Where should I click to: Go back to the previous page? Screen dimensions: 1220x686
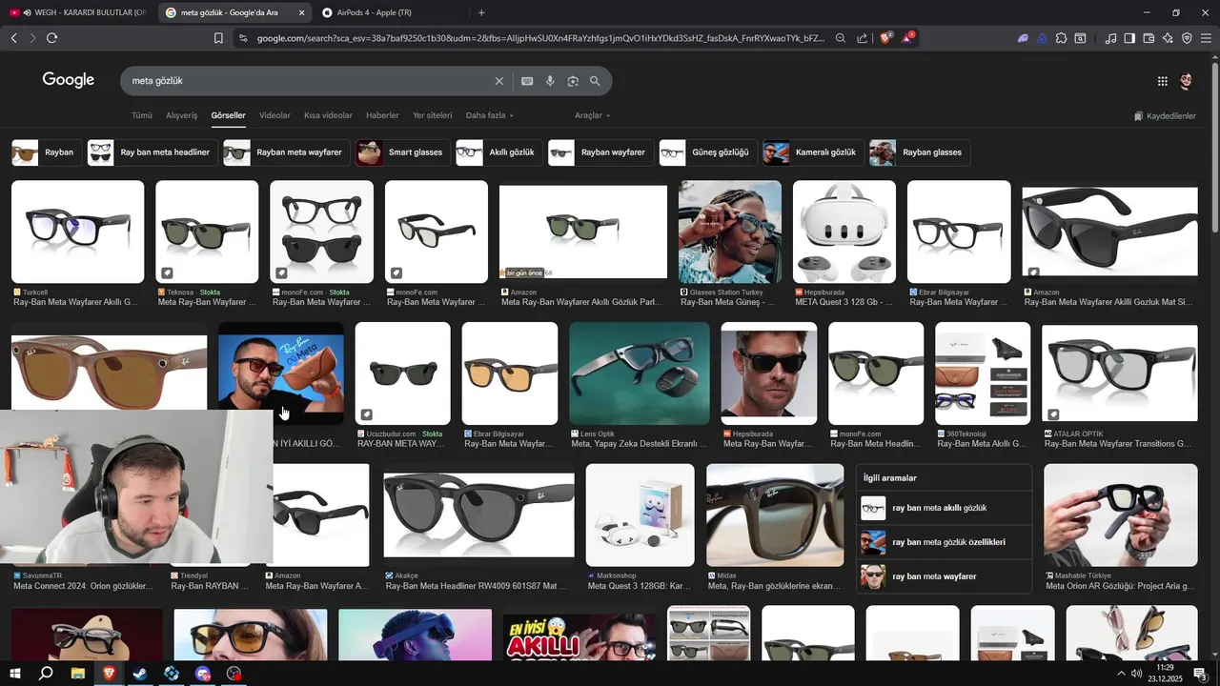(13, 38)
